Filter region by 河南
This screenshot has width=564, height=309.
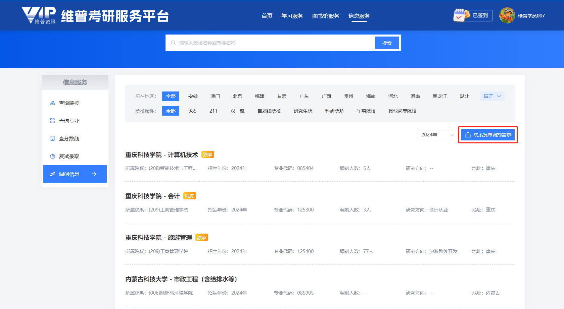pyautogui.click(x=415, y=96)
